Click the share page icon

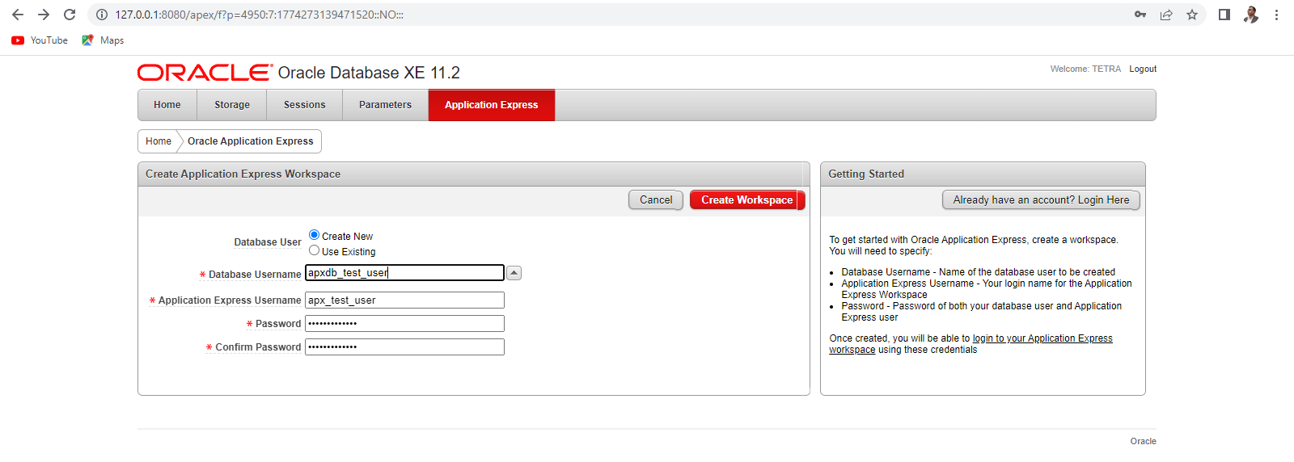coord(1166,15)
